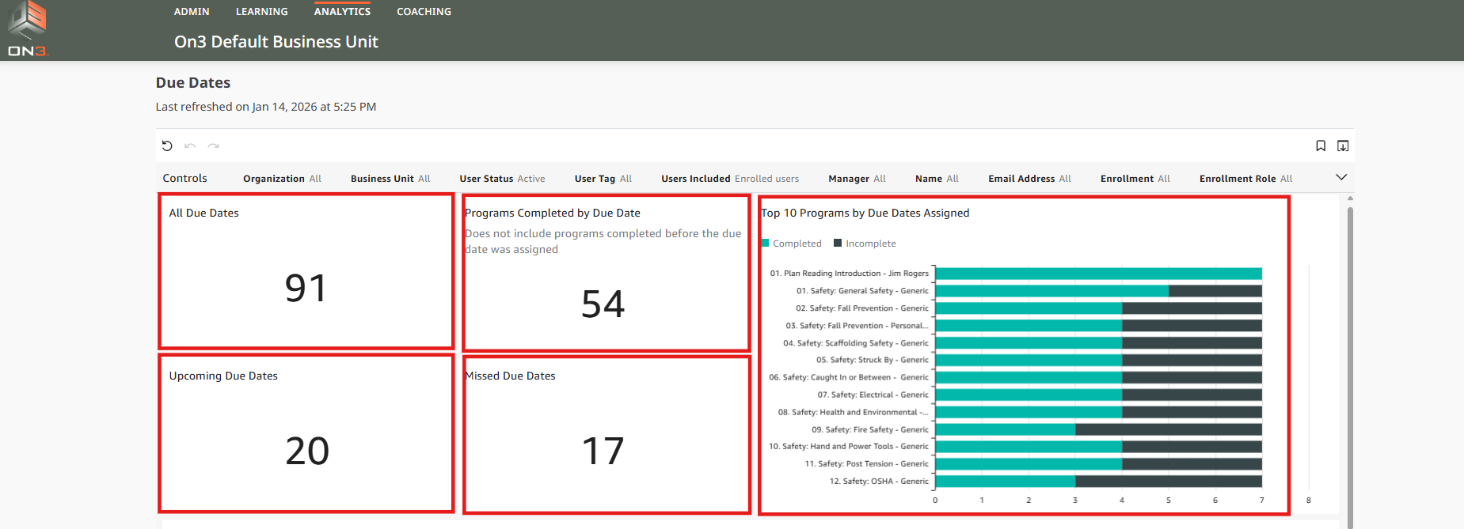
Task: Click the dashboard vertical scrollbar
Action: tap(1350, 356)
